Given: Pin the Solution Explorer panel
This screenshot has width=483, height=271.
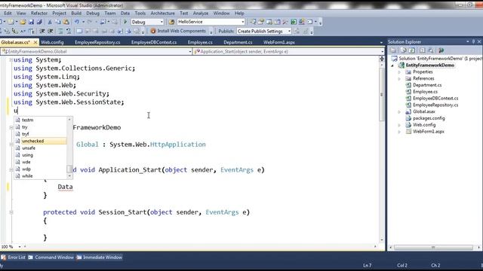Looking at the screenshot, I should point(473,41).
